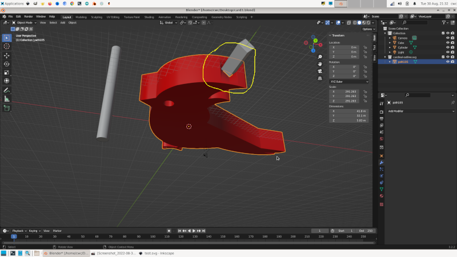Toggle X-ray display in viewport header

[x=349, y=23]
